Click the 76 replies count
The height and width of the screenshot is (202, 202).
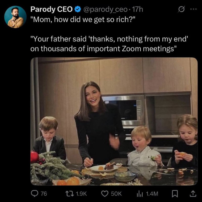44,194
